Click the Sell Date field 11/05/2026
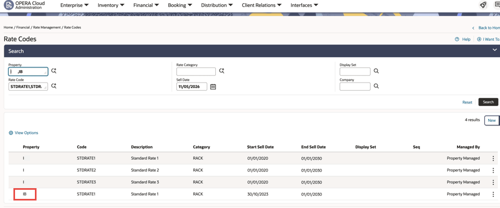The image size is (500, 208). [192, 86]
